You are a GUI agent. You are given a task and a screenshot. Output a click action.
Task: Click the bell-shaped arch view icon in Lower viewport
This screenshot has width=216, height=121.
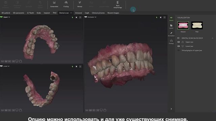pyautogui.click(x=20, y=110)
